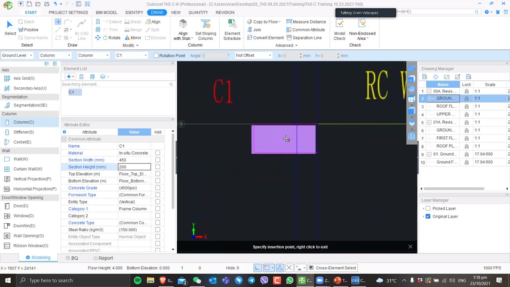Screen dimensions: 510x287
Task: Open the PROJECT SETTINGS tab
Action: click(x=68, y=12)
